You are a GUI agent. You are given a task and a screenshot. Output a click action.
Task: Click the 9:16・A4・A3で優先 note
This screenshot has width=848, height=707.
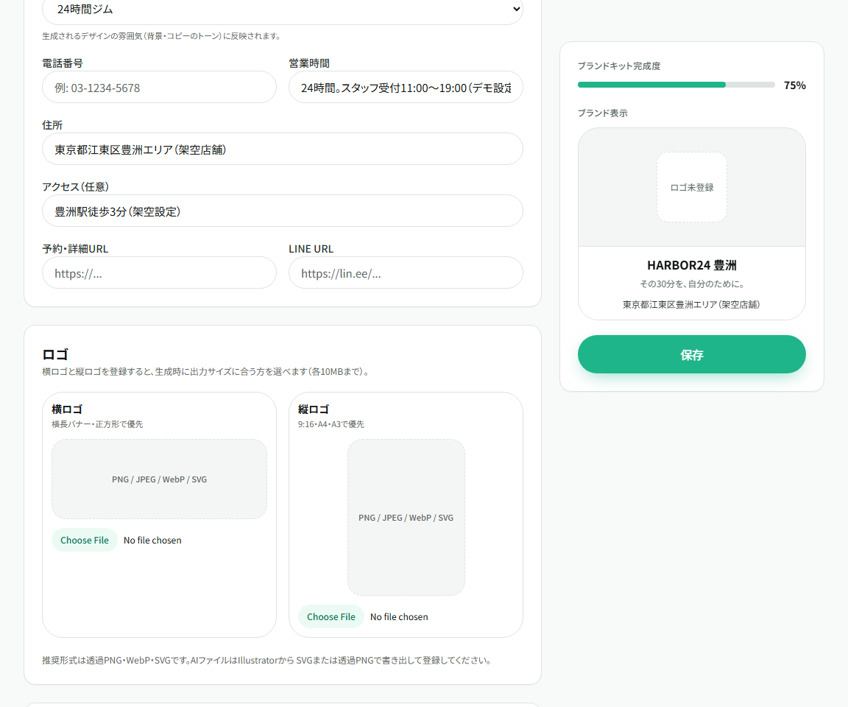click(x=331, y=424)
